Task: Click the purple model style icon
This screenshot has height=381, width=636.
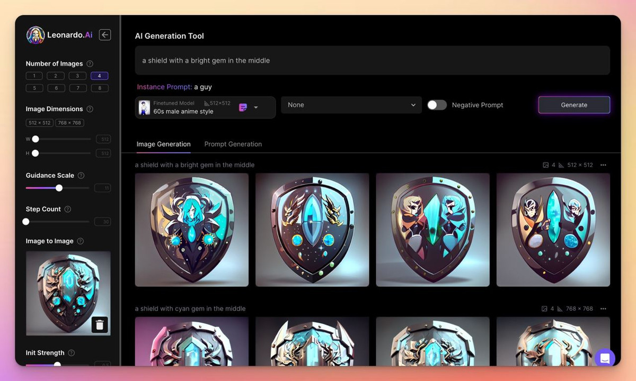Action: 243,107
